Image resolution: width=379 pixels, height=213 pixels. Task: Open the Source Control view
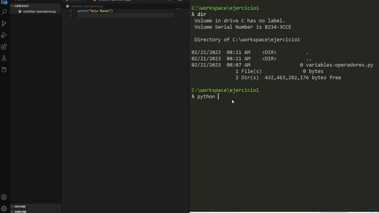coord(4,24)
